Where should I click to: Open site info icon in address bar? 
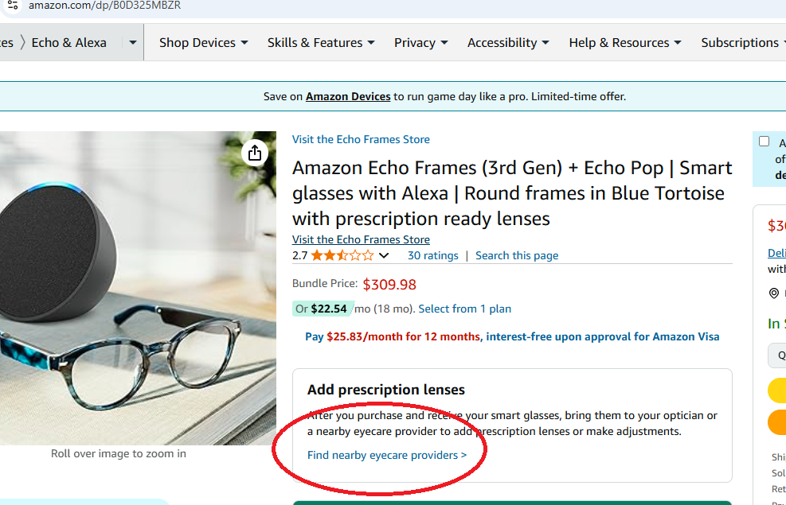(13, 6)
